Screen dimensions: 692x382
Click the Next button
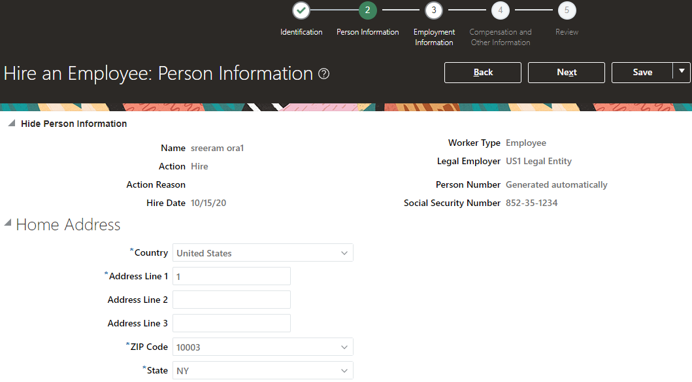coord(566,72)
